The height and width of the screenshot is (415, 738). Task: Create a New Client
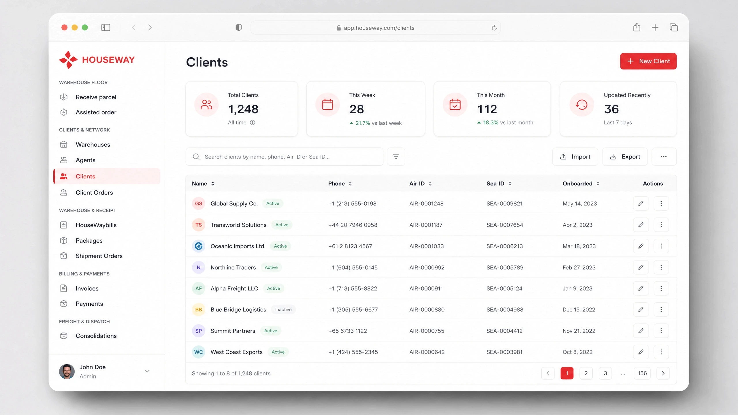(648, 61)
